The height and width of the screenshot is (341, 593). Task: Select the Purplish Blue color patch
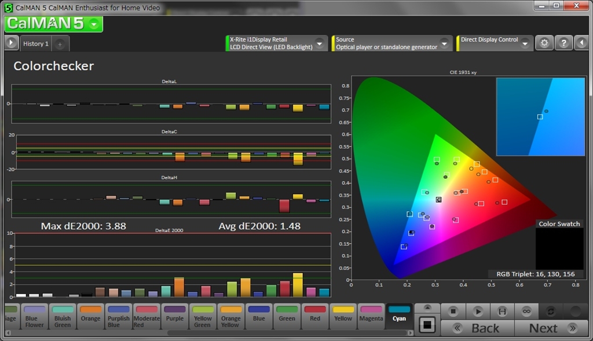click(118, 316)
